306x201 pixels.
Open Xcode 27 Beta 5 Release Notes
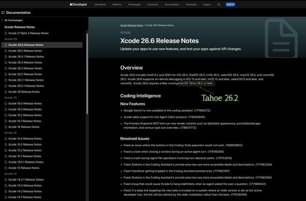[28, 33]
